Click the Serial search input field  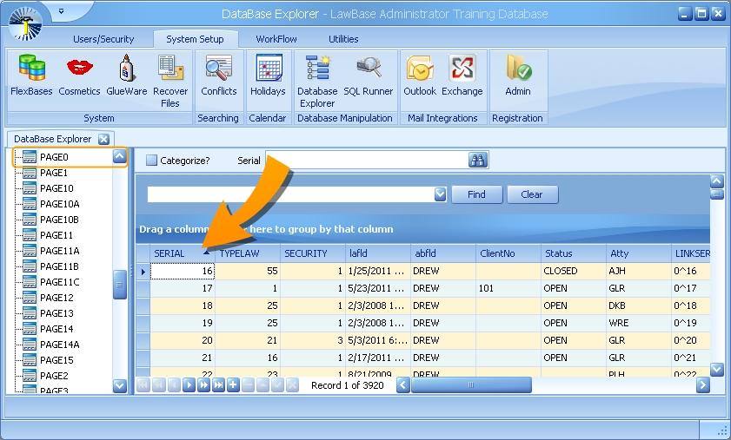point(367,161)
